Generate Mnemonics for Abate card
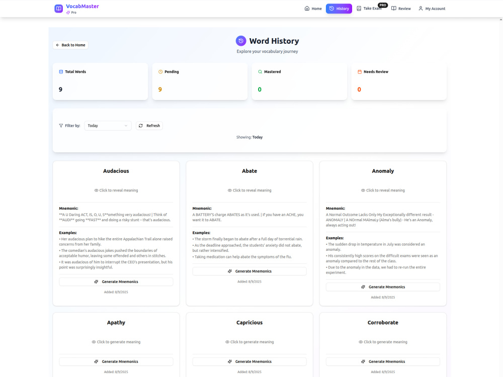This screenshot has height=377, width=503. tap(249, 271)
